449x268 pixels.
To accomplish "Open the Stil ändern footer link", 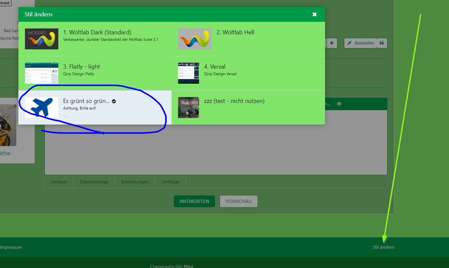I will point(383,247).
